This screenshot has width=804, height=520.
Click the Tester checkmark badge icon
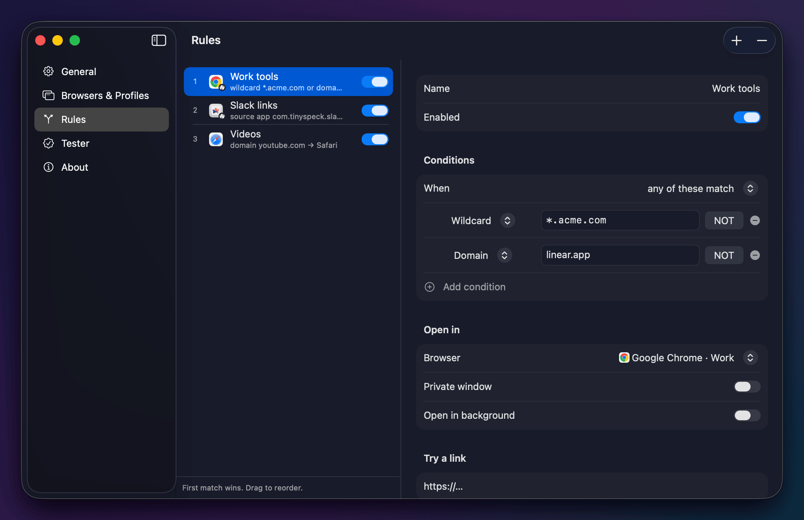[49, 143]
